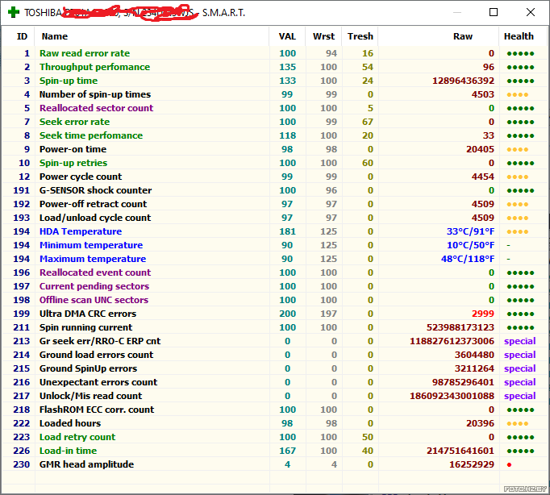Screen dimensions: 550x495
Task: Click raw value 12896436392 for Spin-up time
Action: click(x=463, y=81)
